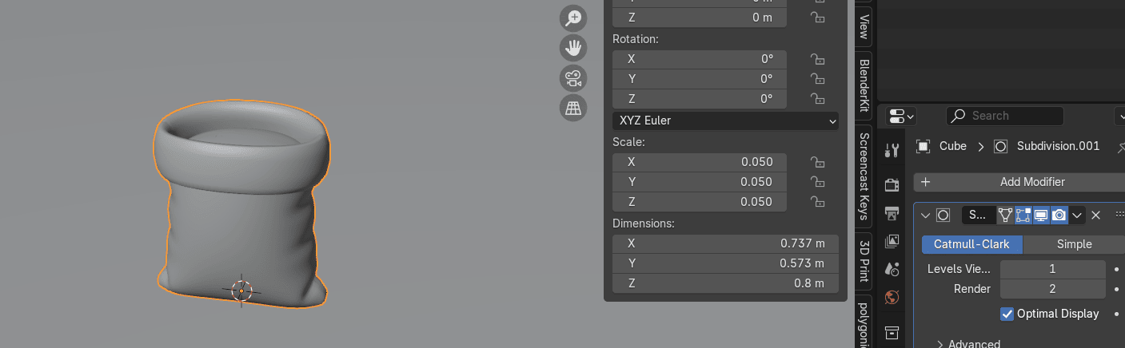
Task: Switch perspective/orthographic with grid icon
Action: point(573,108)
